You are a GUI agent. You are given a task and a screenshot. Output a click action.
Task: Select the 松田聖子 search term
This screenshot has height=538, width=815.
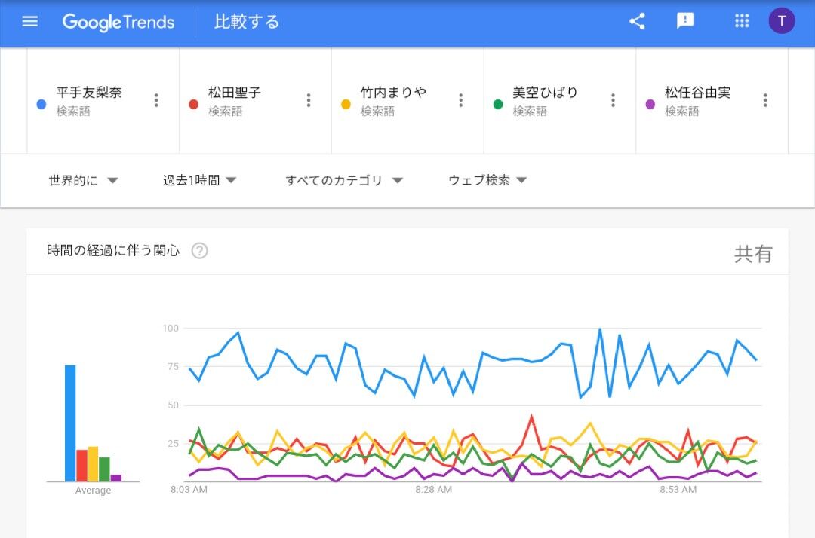click(x=235, y=93)
